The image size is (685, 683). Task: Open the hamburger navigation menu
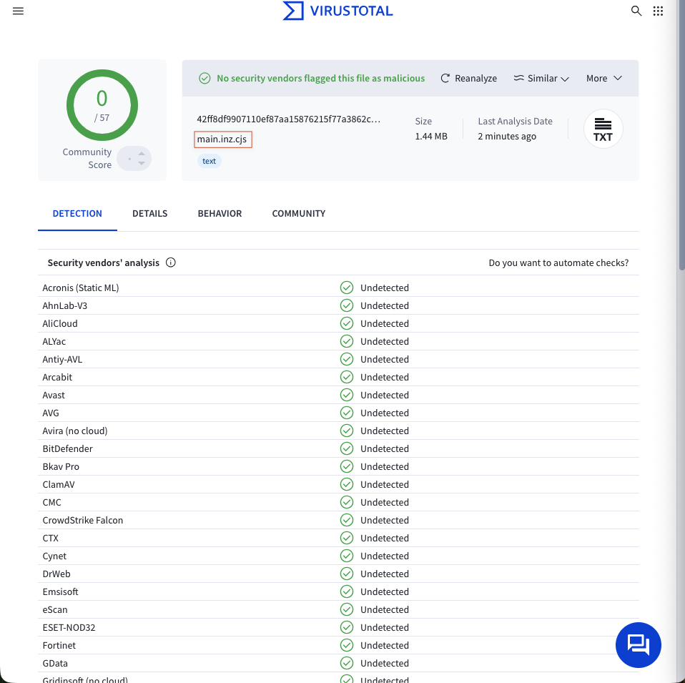pos(18,11)
